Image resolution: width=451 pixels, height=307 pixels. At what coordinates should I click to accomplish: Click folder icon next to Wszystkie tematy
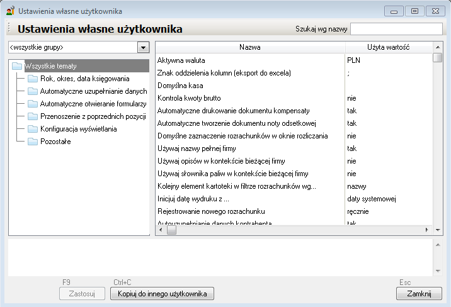(17, 66)
